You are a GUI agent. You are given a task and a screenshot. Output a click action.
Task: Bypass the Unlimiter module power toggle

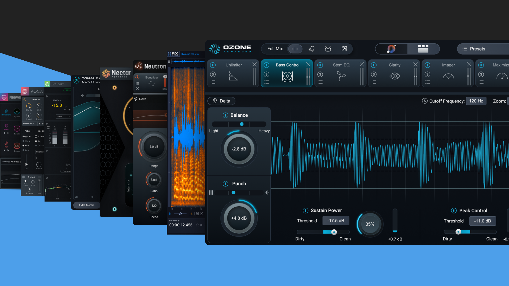213,65
